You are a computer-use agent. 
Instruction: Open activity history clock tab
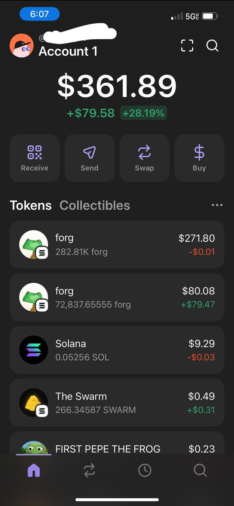tap(145, 470)
